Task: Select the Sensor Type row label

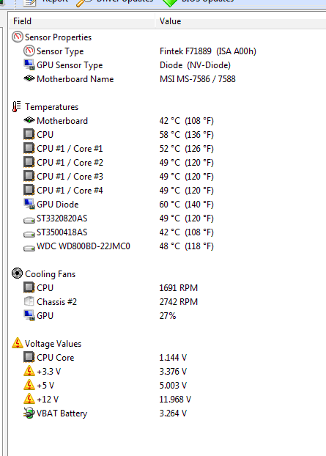Action: tap(60, 51)
